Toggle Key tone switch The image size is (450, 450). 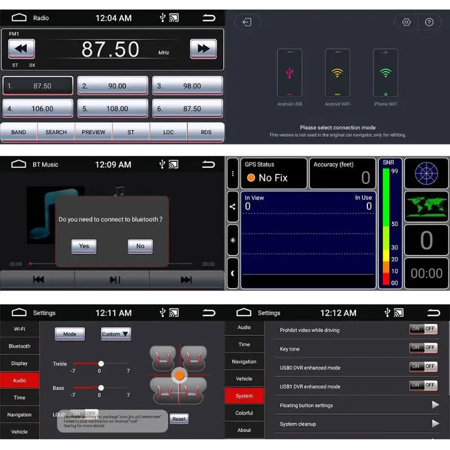tap(424, 348)
